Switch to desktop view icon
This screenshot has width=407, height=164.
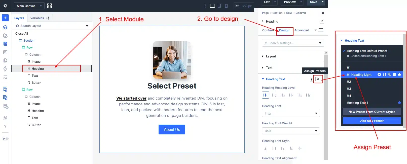[212, 6]
